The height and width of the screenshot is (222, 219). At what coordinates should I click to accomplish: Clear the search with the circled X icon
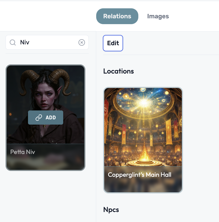tap(82, 42)
